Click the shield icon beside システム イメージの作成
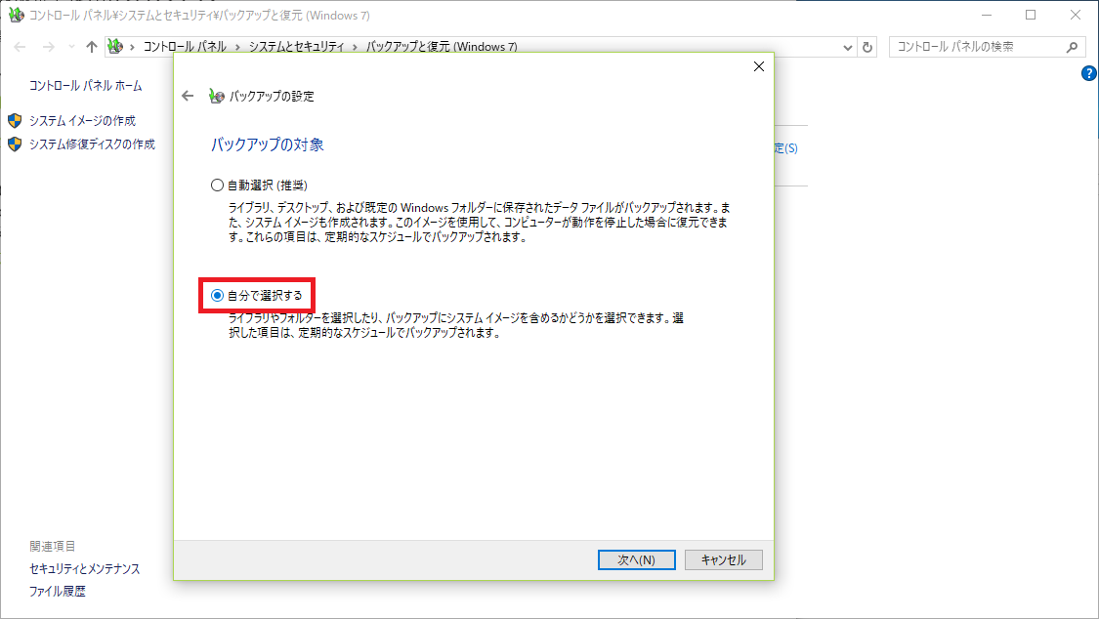 (14, 119)
